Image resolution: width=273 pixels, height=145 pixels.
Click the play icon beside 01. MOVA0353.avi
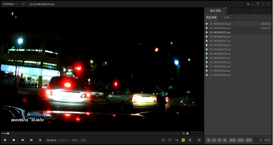pos(207,24)
